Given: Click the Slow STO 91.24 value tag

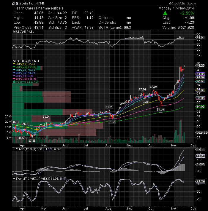Looking at the screenshot, I should click(201, 181).
